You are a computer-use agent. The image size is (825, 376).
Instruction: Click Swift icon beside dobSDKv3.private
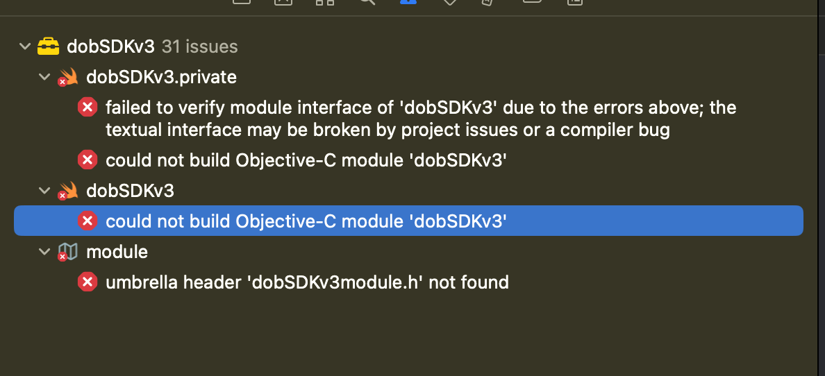coord(67,77)
